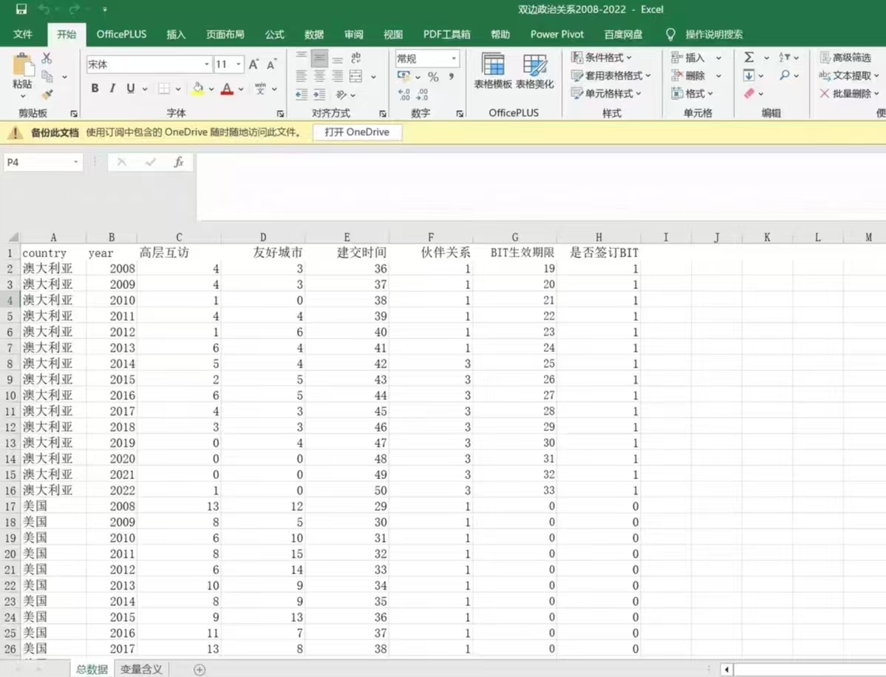Open the 常规 number format dropdown
Image resolution: width=886 pixels, height=677 pixels.
(x=454, y=58)
